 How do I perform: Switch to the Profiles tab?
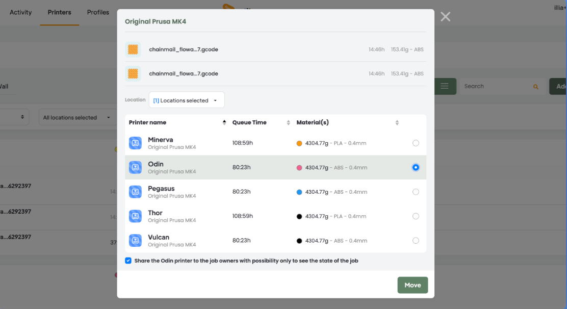[98, 12]
